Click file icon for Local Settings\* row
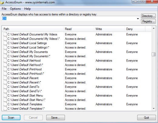 point(5,47)
